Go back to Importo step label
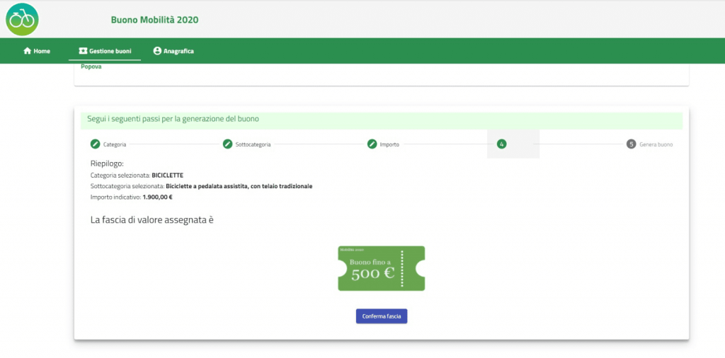Screen dimensions: 725x358 (389, 144)
